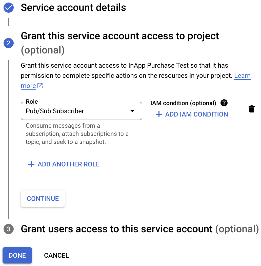Open the Learn more link
The height and width of the screenshot is (266, 261).
point(242,76)
